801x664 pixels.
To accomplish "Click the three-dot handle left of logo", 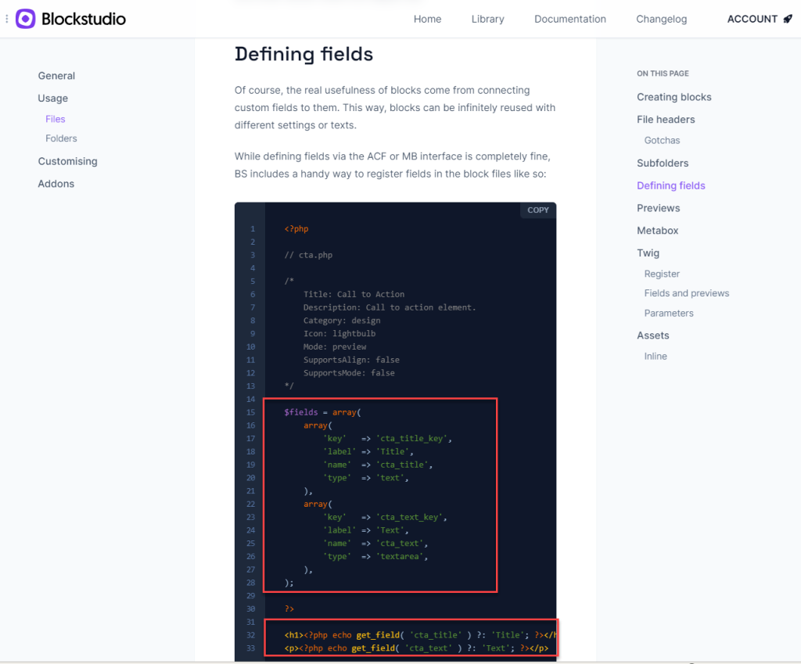I will coord(6,19).
